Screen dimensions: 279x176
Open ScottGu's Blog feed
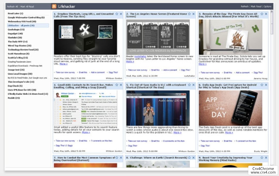(x=18, y=58)
